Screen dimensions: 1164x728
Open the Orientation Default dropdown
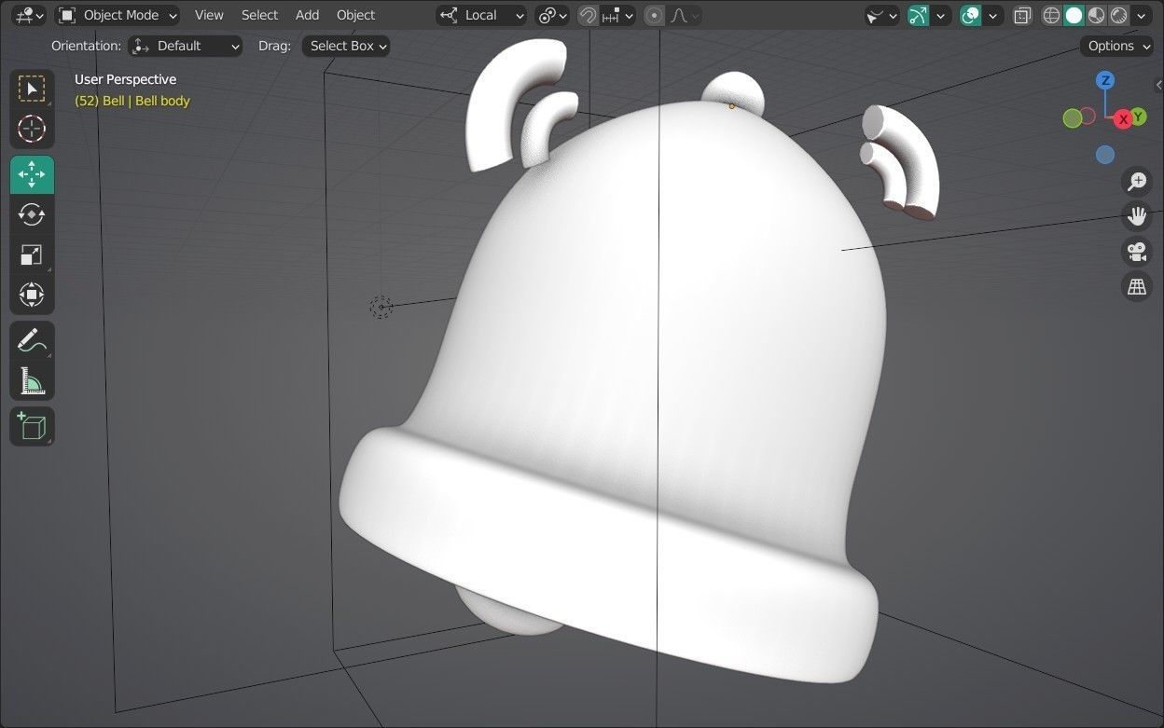tap(185, 46)
